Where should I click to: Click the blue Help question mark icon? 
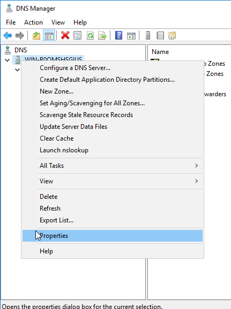coord(118,36)
